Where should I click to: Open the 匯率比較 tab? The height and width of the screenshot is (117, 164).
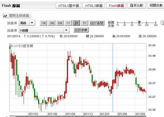point(137,6)
